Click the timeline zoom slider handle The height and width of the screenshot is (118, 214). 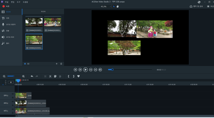click(x=13, y=76)
